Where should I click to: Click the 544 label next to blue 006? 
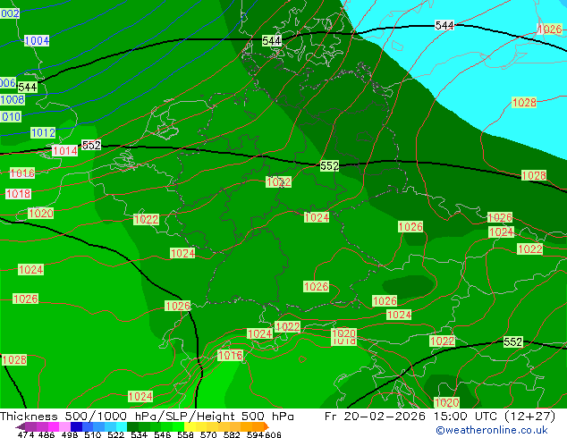(x=28, y=87)
